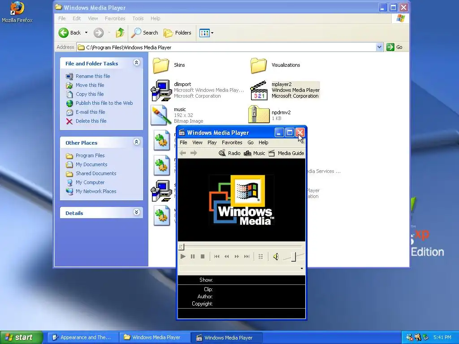This screenshot has width=459, height=344.
Task: Open the media player Help menu
Action: (x=263, y=142)
